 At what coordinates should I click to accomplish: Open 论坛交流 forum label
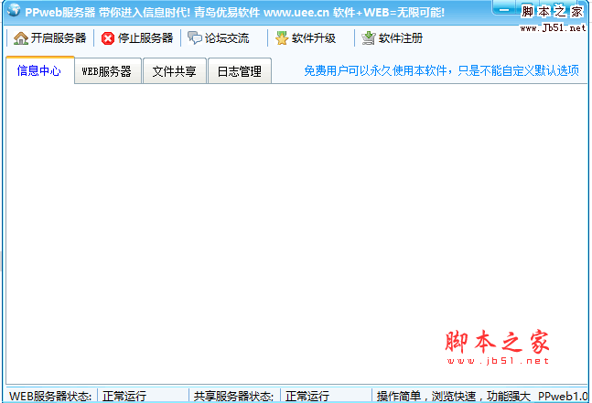[x=227, y=38]
